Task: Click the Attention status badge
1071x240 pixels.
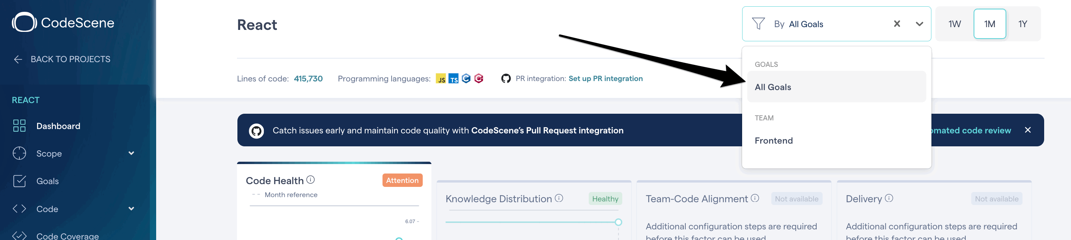Action: [x=402, y=180]
